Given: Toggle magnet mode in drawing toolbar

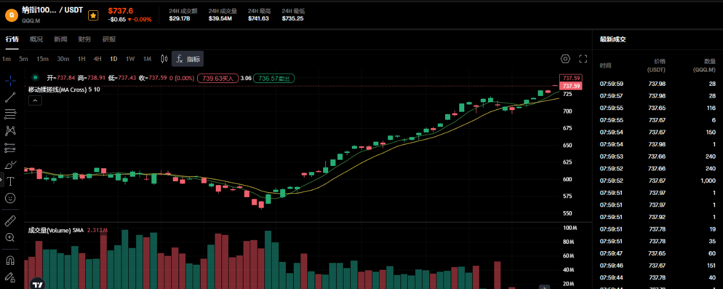Looking at the screenshot, I should click(x=10, y=260).
